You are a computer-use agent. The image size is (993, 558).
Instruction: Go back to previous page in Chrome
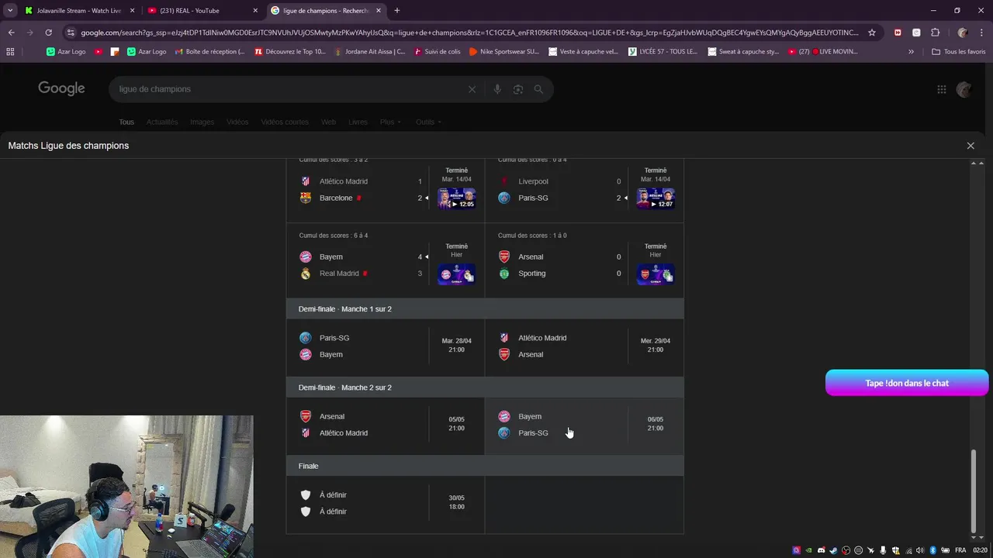point(11,33)
